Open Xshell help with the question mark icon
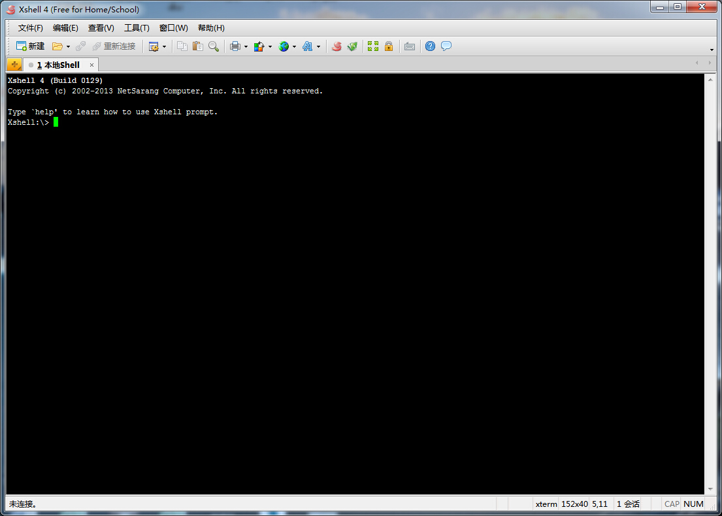The width and height of the screenshot is (722, 516). (x=430, y=46)
